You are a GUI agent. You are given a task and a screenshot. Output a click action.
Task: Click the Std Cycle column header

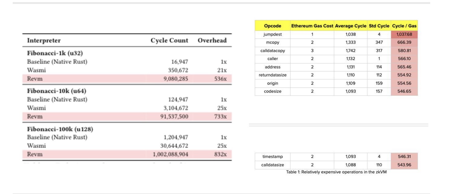379,26
